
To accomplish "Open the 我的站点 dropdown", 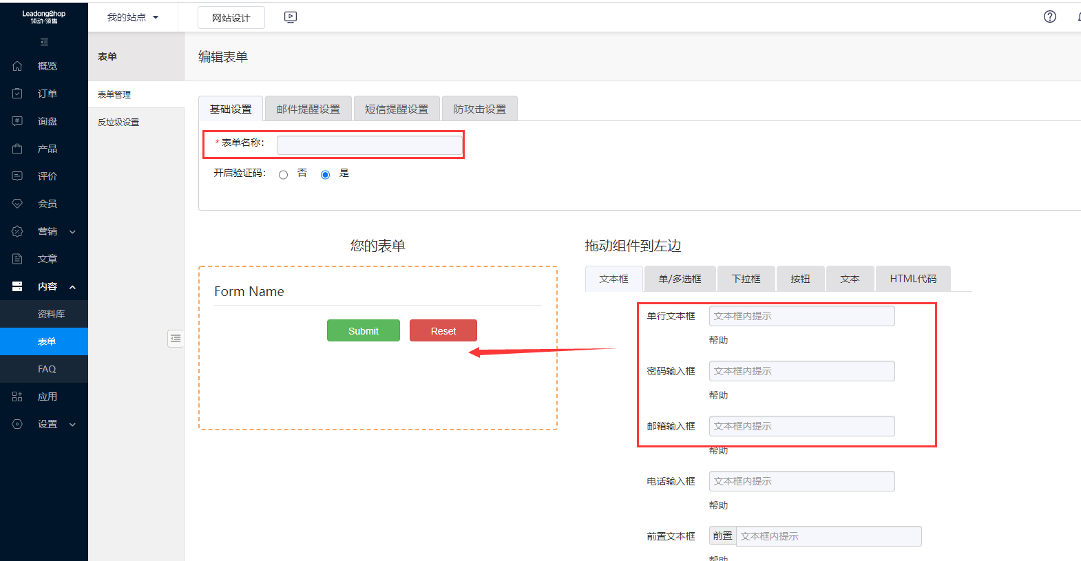I will (x=133, y=17).
